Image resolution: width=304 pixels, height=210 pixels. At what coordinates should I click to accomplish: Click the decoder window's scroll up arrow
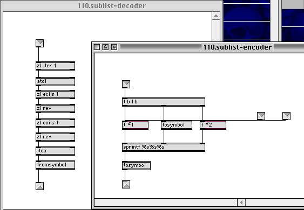216,16
